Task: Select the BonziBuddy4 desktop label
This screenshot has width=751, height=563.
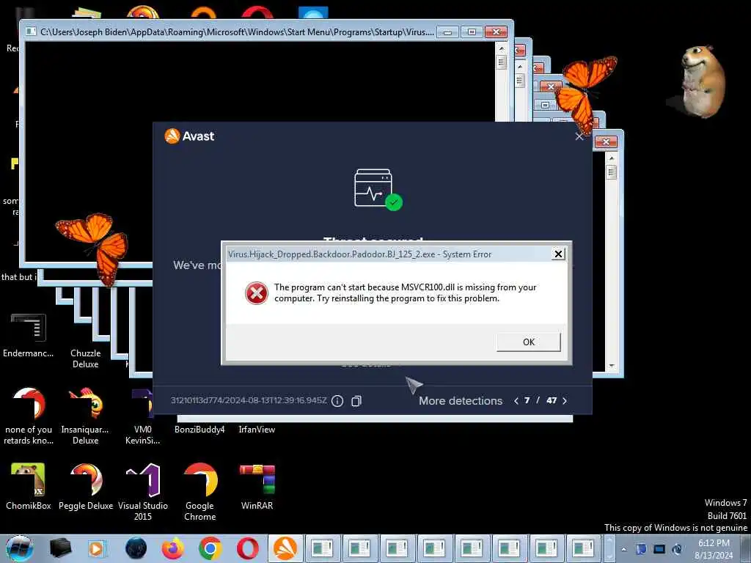Action: pyautogui.click(x=199, y=430)
